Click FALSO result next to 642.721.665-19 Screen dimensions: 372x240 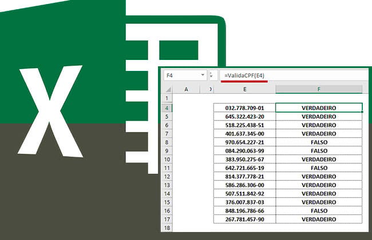pos(319,168)
